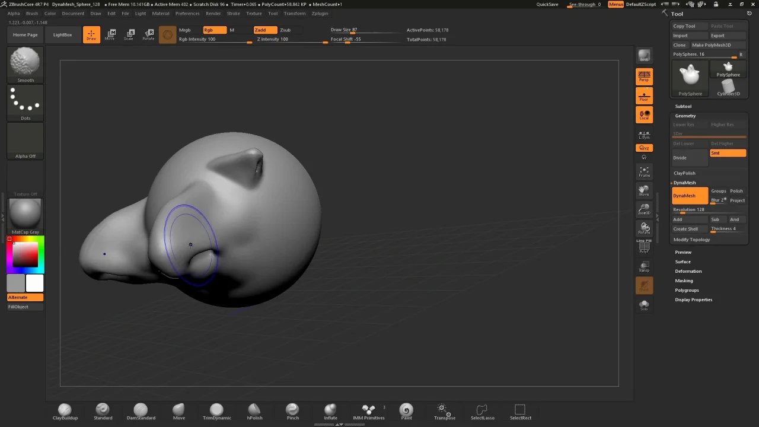Click the Home Page button

click(x=25, y=35)
